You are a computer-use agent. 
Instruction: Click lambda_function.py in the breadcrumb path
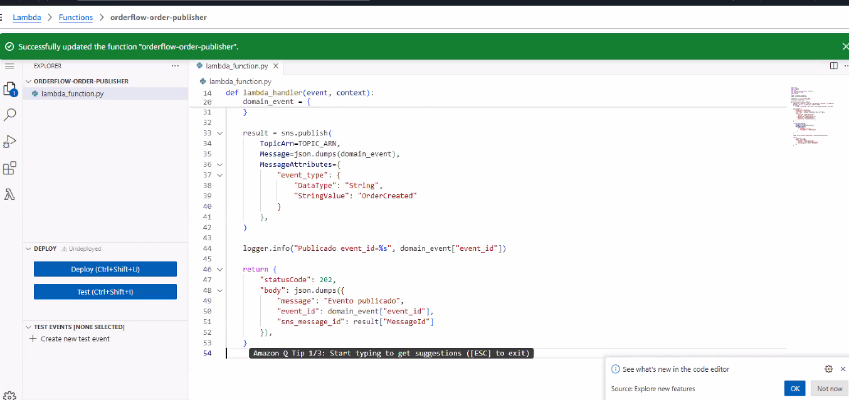(x=240, y=82)
